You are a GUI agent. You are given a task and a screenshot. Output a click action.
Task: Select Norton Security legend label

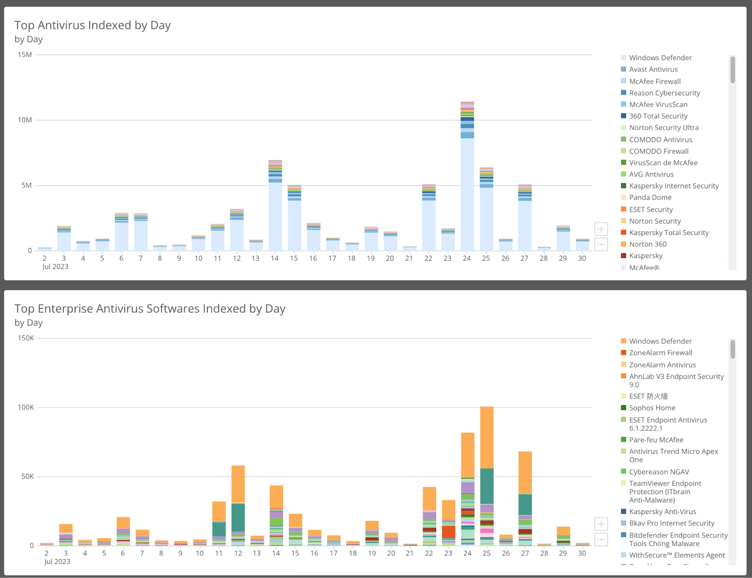tap(655, 221)
